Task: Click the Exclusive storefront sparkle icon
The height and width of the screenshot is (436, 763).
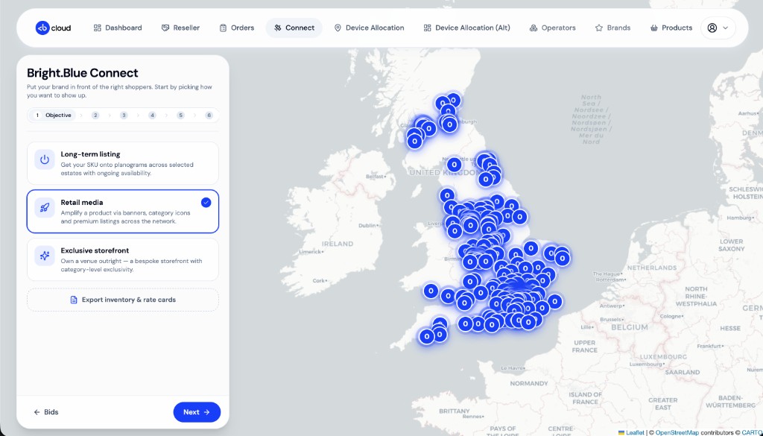Action: pyautogui.click(x=44, y=256)
